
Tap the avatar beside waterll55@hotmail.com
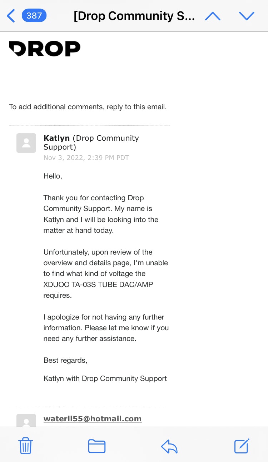(26, 421)
